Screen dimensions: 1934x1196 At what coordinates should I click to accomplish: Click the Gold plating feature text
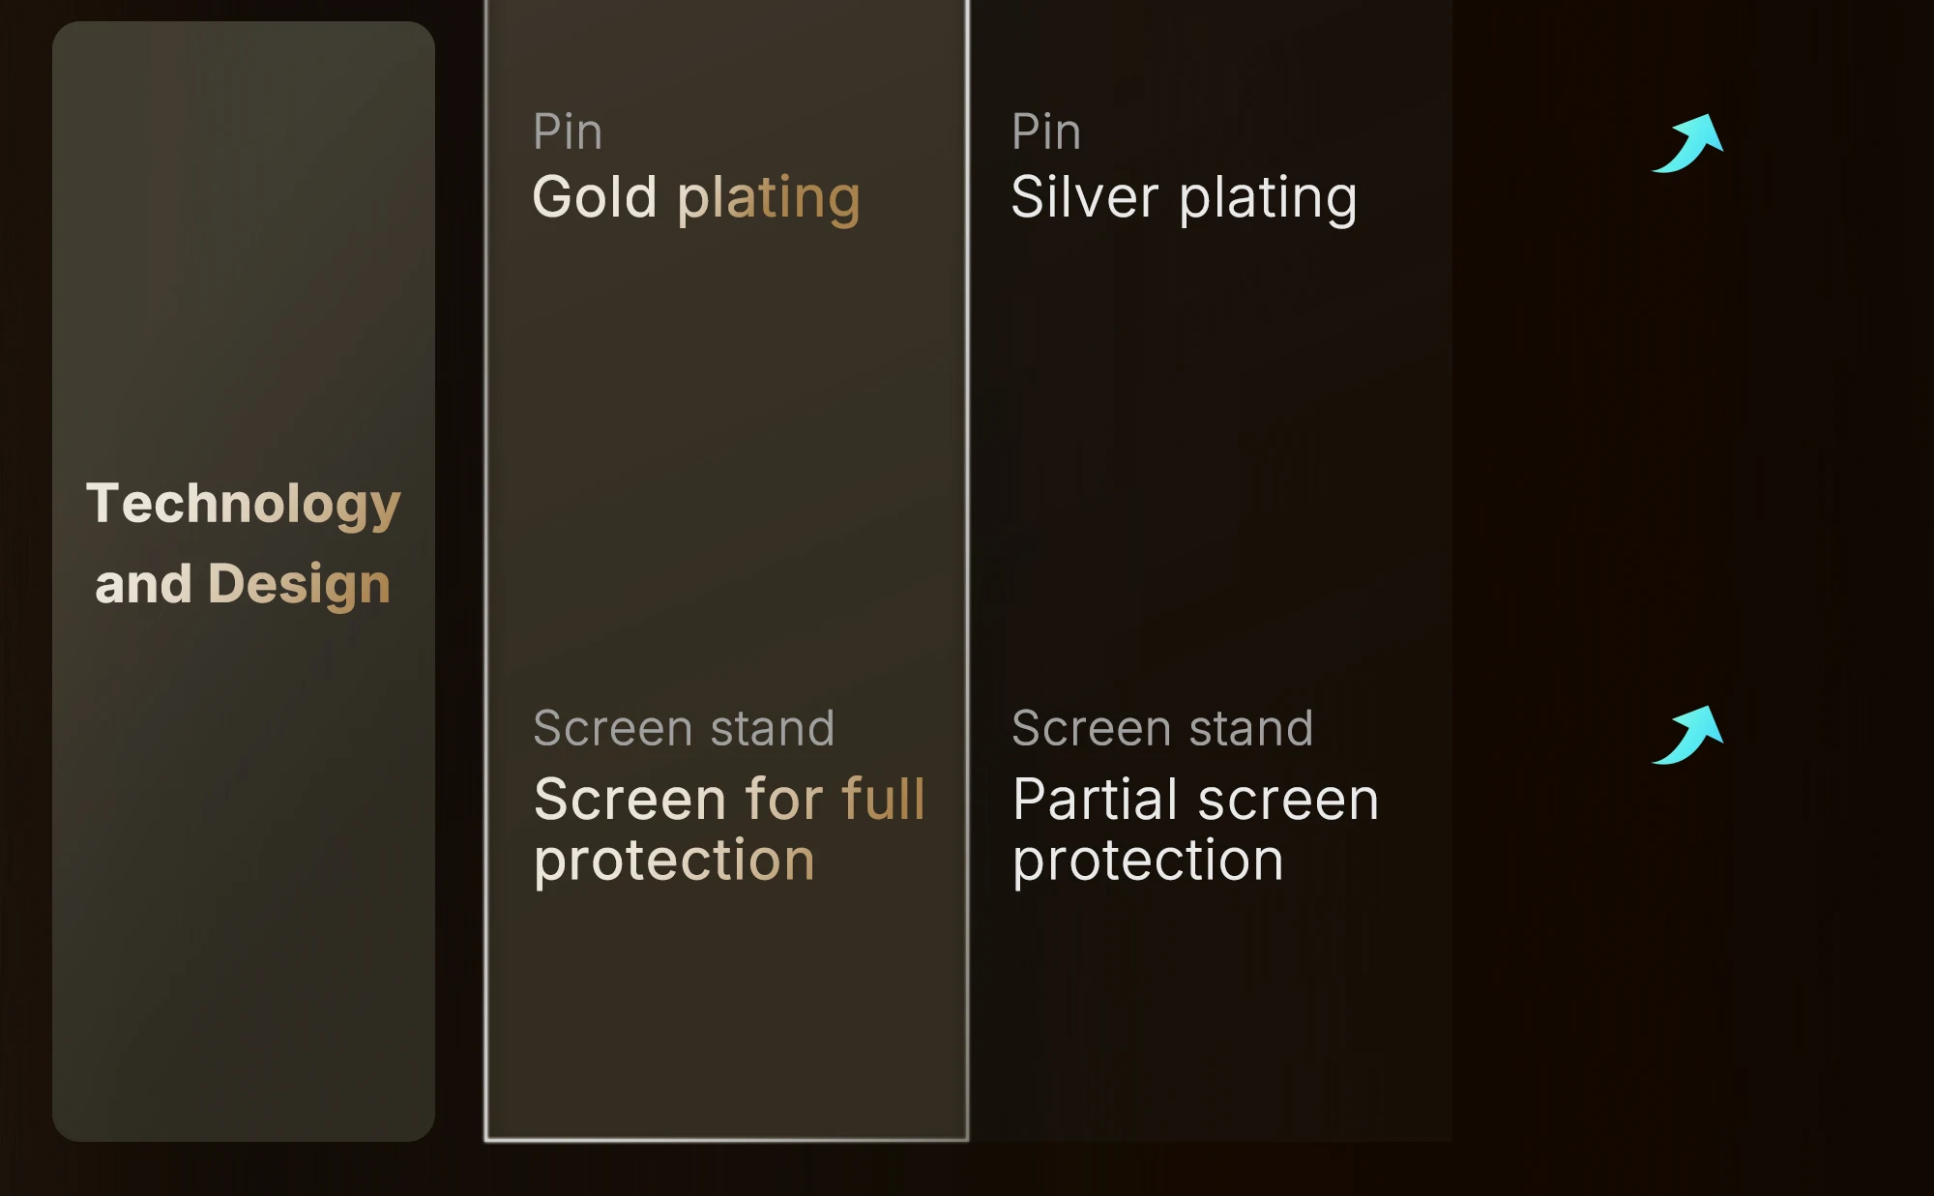[695, 198]
